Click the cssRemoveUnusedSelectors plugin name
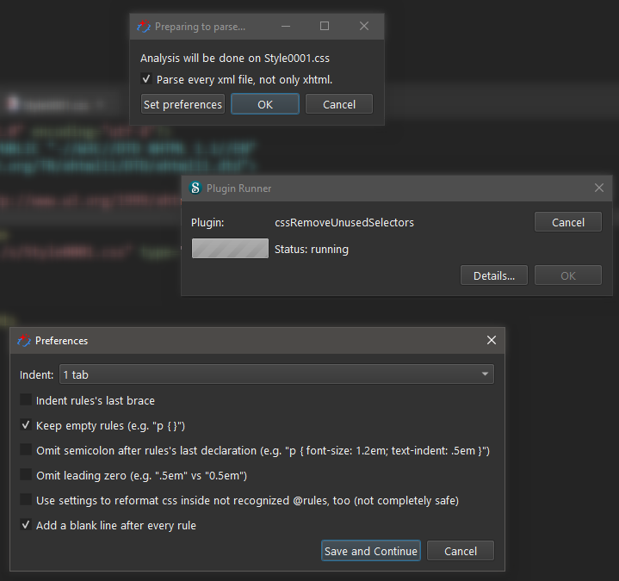Screen dimensions: 619x581 tap(344, 223)
